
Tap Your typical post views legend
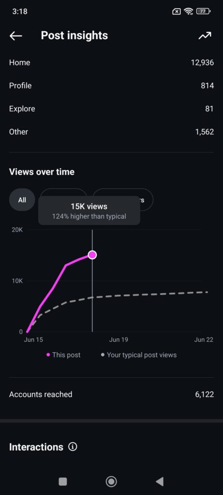pyautogui.click(x=139, y=355)
